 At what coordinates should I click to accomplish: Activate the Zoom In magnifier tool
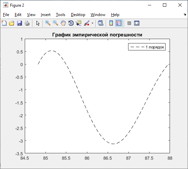pyautogui.click(x=48, y=23)
